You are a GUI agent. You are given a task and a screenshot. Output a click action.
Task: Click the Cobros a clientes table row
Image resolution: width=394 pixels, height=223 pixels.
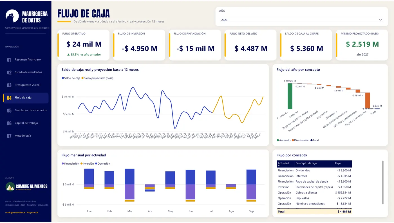[314, 193]
